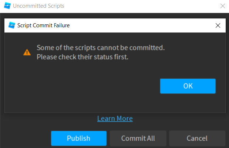Click the Uncommitted Scripts title text
Screen dimensions: 229x148
click(x=38, y=6)
